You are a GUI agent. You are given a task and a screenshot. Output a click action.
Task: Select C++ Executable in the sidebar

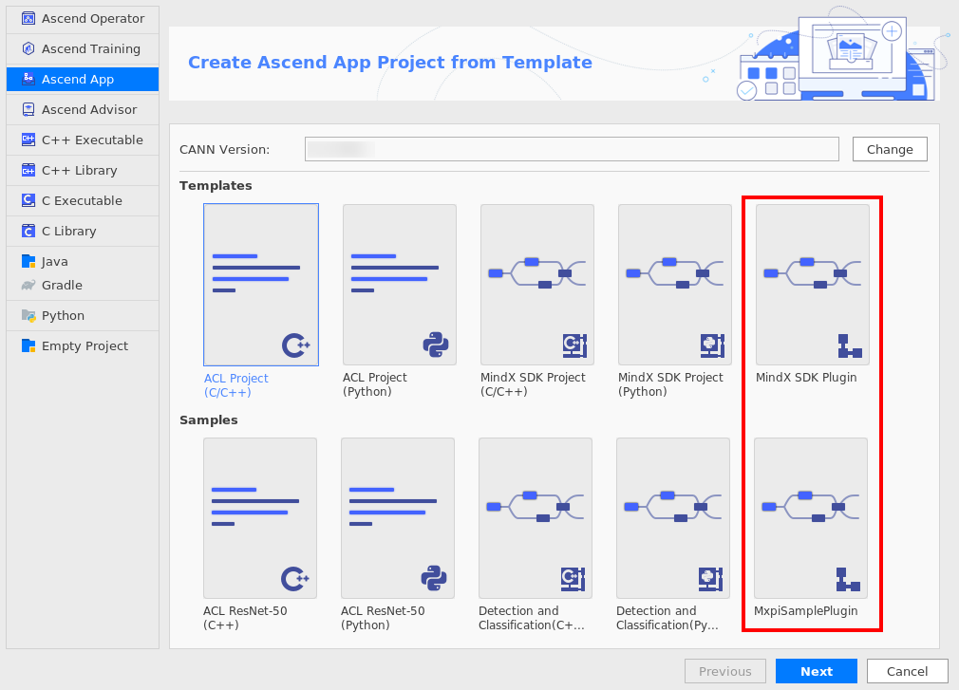[83, 140]
